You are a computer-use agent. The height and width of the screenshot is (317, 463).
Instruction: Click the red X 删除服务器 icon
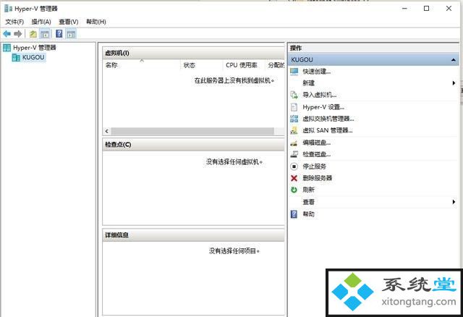click(294, 178)
